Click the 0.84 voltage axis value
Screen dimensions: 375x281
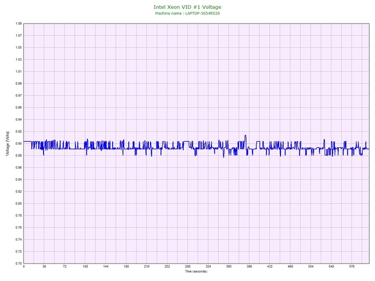click(18, 179)
